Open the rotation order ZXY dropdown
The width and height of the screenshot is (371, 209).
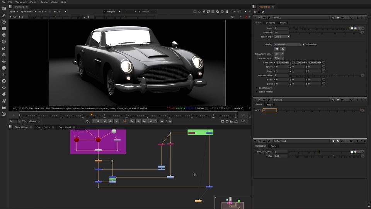pyautogui.click(x=279, y=58)
